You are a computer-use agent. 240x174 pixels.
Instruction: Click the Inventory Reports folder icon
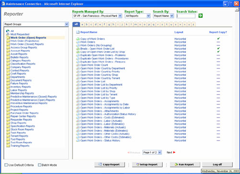8,87
